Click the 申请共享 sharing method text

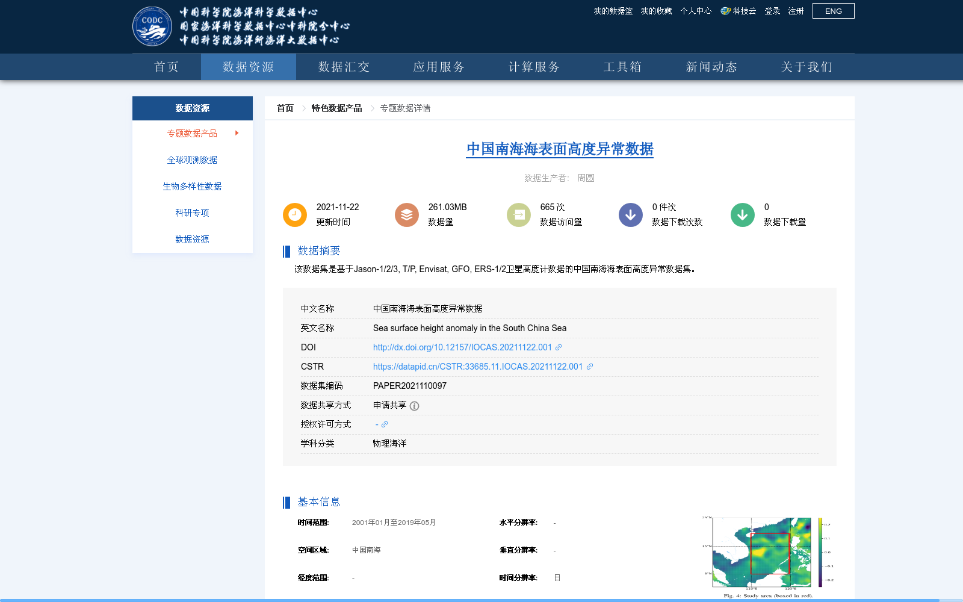390,405
